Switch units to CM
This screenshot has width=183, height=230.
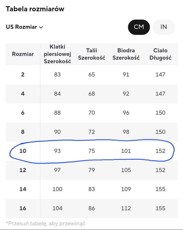tap(139, 27)
